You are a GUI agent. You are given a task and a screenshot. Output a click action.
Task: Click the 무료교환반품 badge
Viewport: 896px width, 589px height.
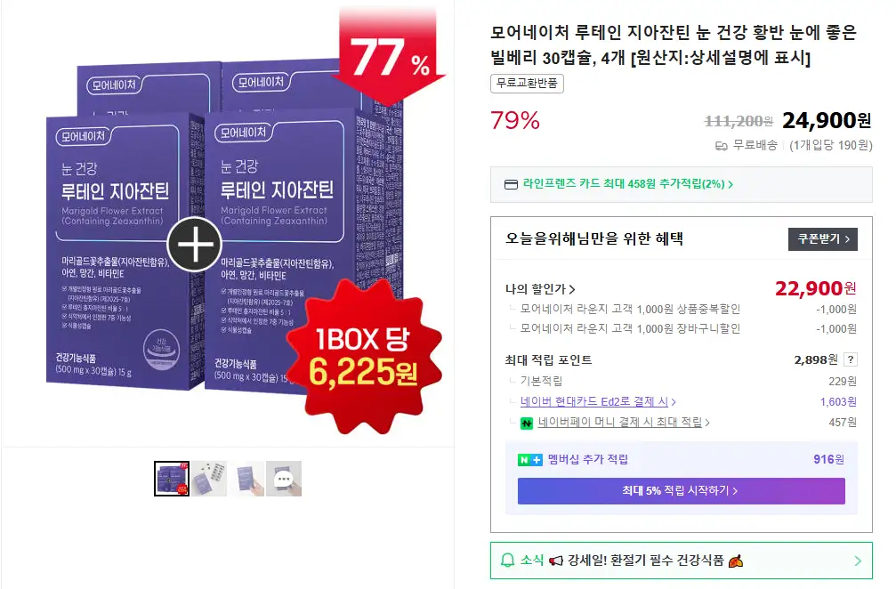pyautogui.click(x=527, y=84)
